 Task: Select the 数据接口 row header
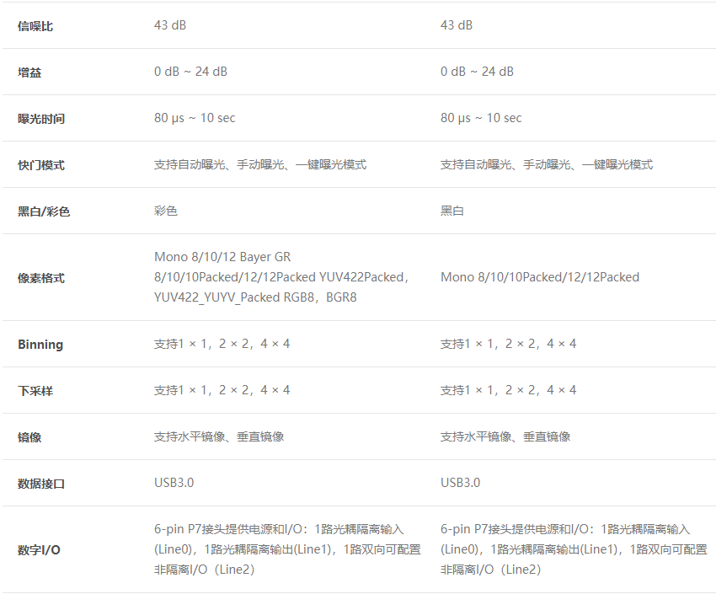coord(41,484)
